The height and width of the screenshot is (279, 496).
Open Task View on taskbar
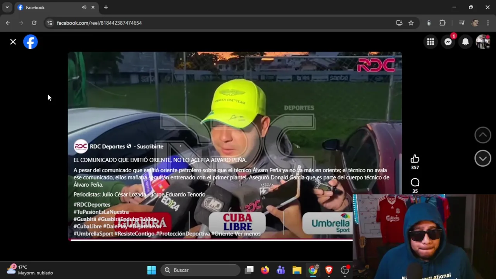click(x=249, y=270)
